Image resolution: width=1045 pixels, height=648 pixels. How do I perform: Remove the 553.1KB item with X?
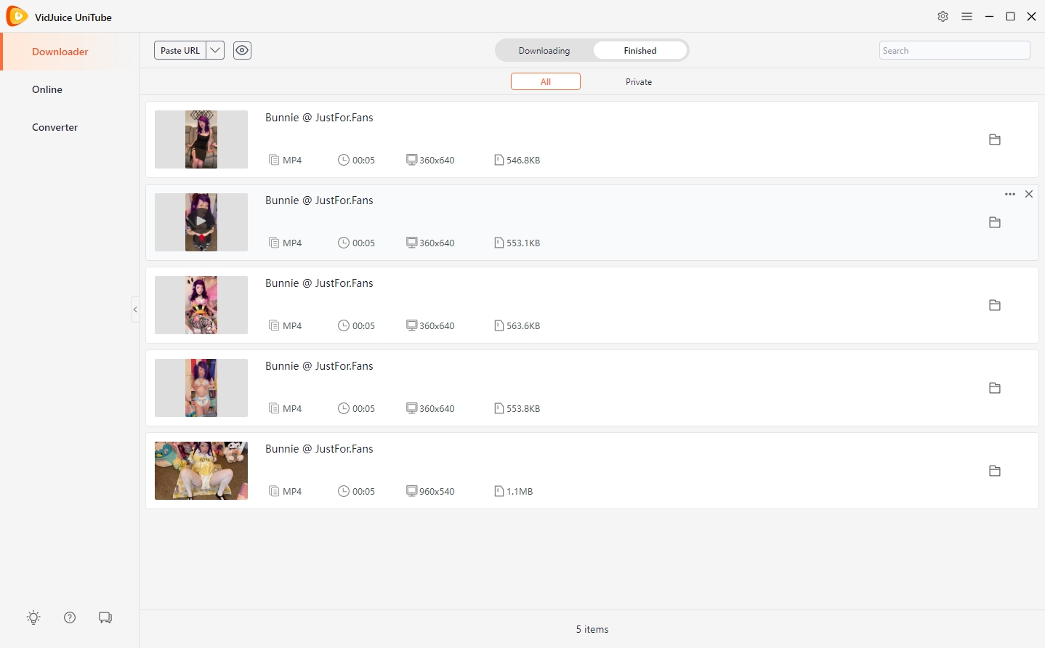point(1029,194)
